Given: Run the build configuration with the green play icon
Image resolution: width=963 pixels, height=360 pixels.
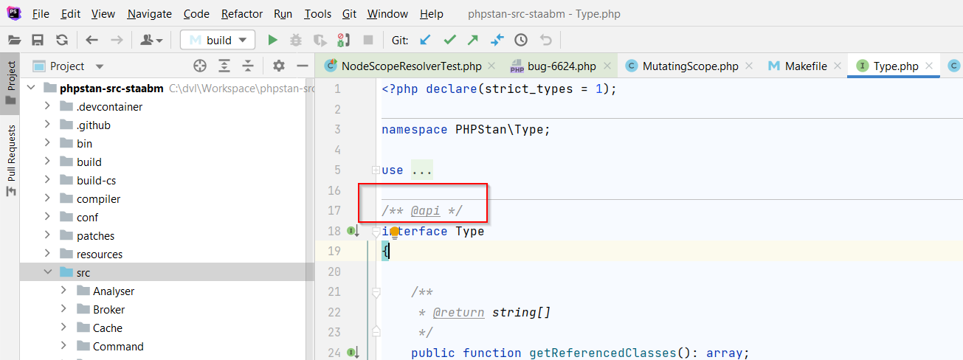Looking at the screenshot, I should pos(272,40).
